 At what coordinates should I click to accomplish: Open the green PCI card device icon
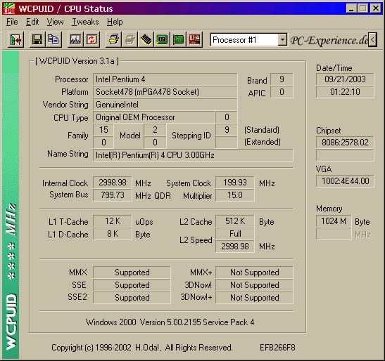point(178,39)
